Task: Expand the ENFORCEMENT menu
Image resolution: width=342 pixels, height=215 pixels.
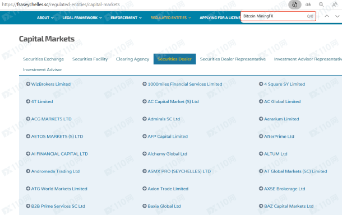Action: pyautogui.click(x=126, y=18)
